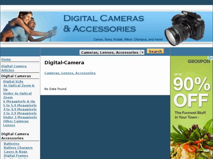Viewport: 213px width, 159px height.
Task: Click the AdChoices icon on the Groupon ad
Action: click(210, 58)
